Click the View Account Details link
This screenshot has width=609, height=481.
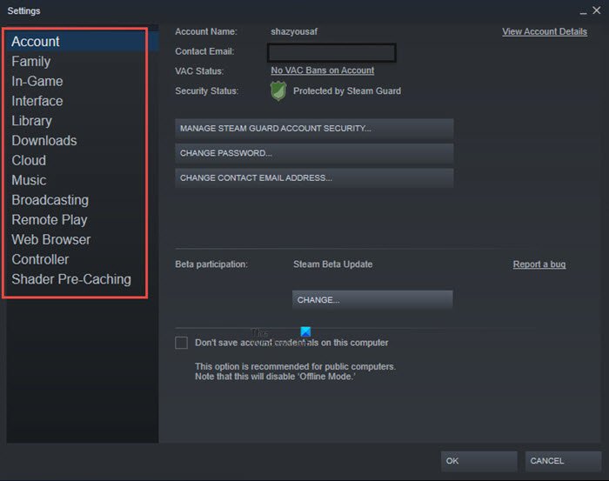pos(544,31)
